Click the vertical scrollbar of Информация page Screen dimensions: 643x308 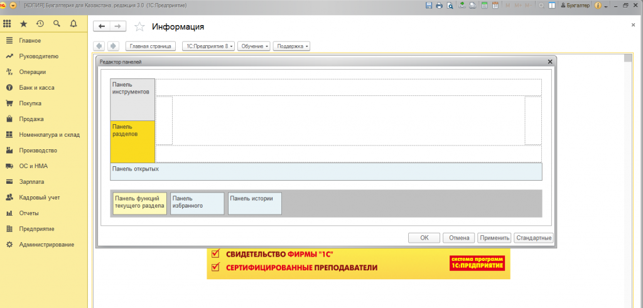click(x=627, y=180)
